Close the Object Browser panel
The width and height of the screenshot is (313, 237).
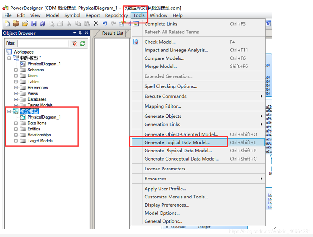click(x=86, y=33)
